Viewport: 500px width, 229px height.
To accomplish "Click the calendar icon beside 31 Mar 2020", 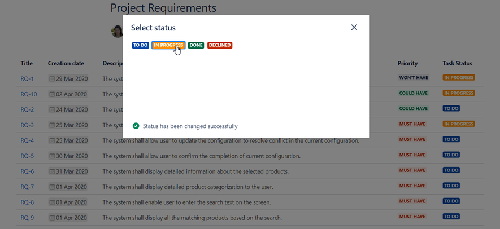I will pos(53,171).
